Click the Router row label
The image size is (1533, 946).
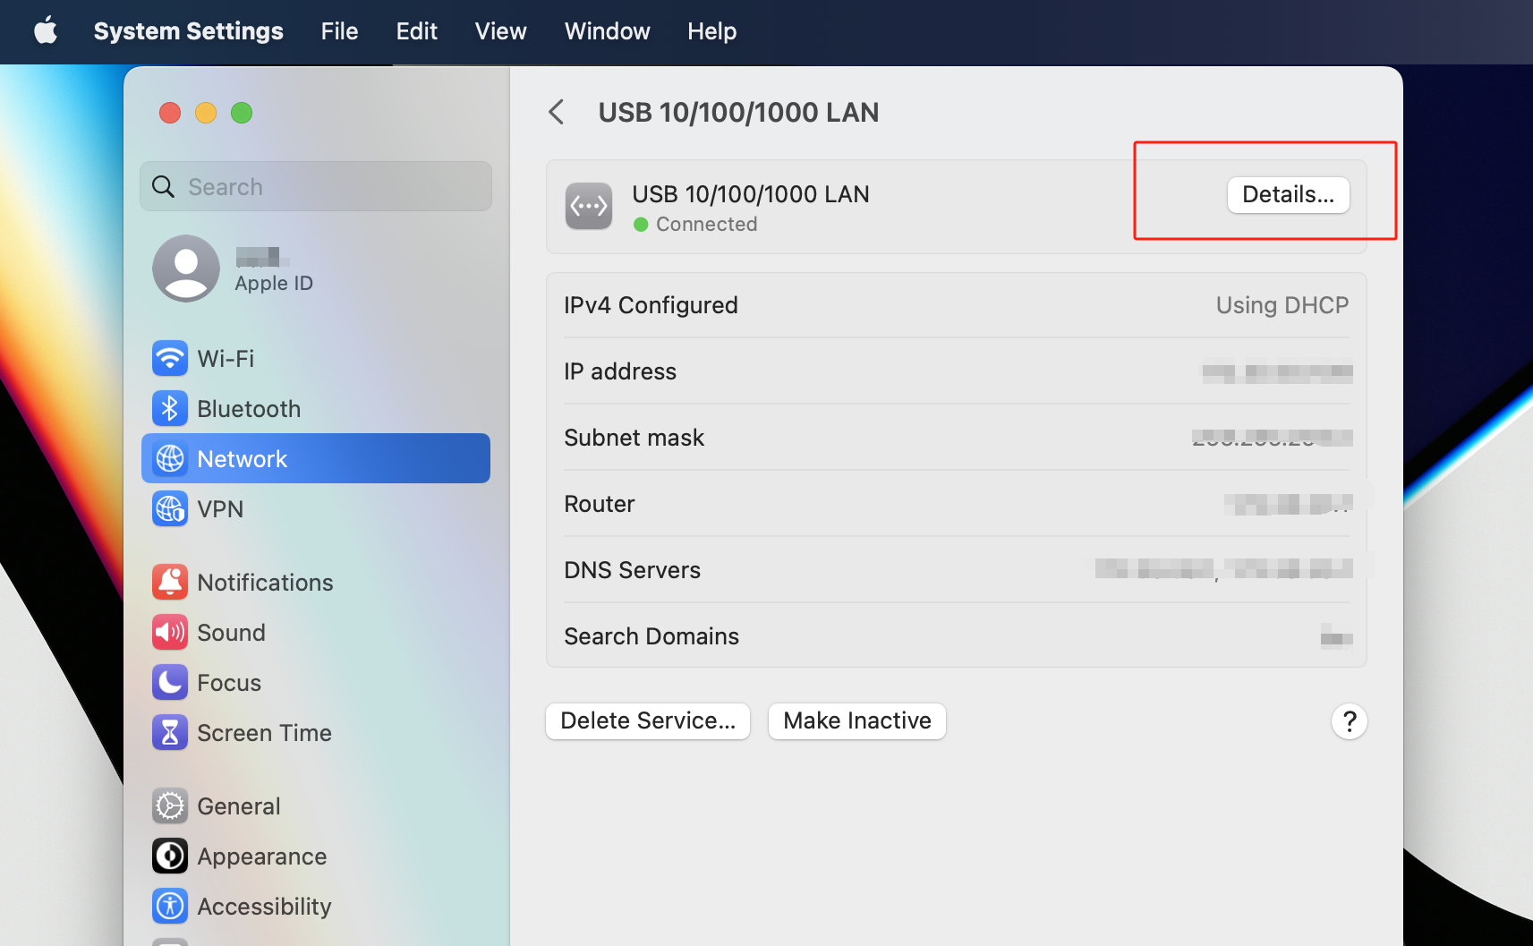(600, 504)
